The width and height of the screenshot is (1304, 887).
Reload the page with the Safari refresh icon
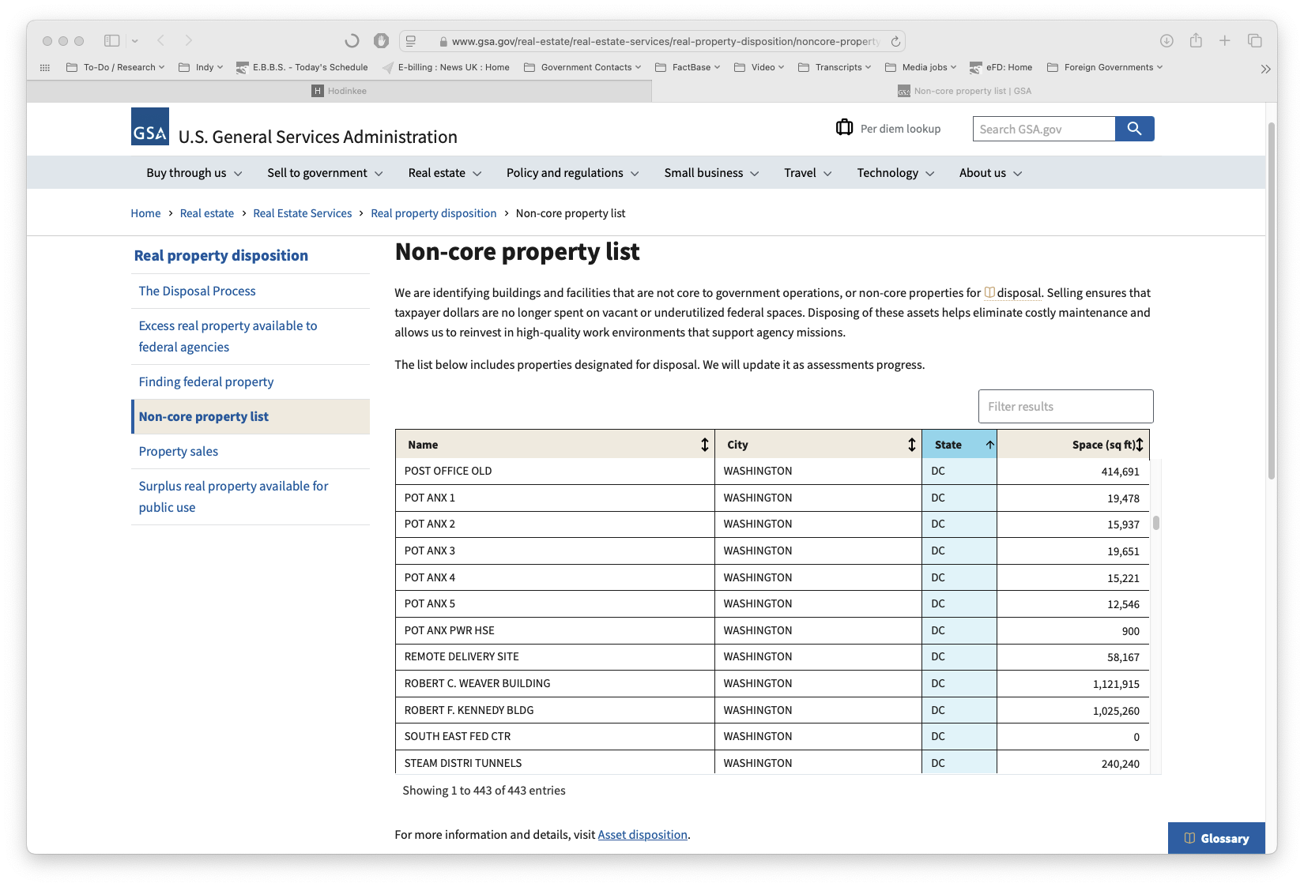[895, 41]
